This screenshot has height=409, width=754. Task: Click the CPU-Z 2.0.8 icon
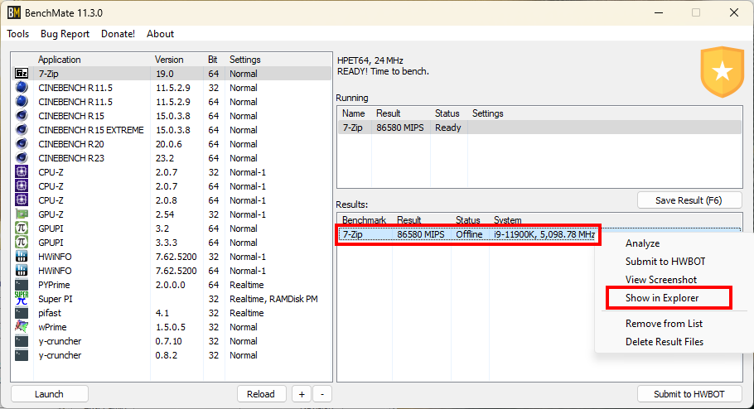tap(22, 200)
